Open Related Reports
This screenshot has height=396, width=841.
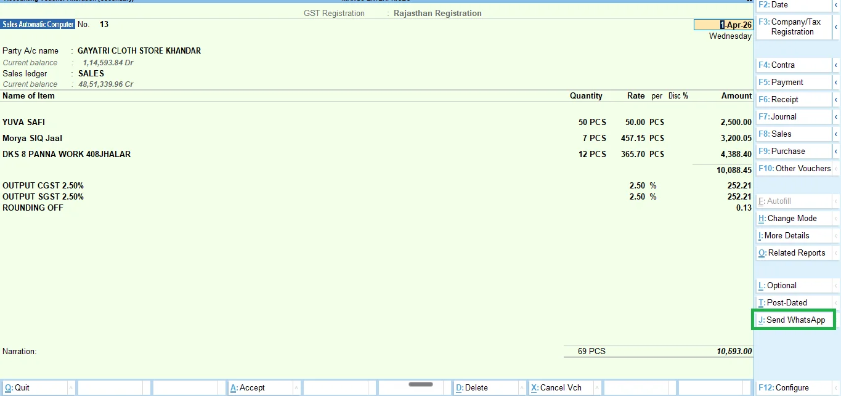(x=794, y=253)
